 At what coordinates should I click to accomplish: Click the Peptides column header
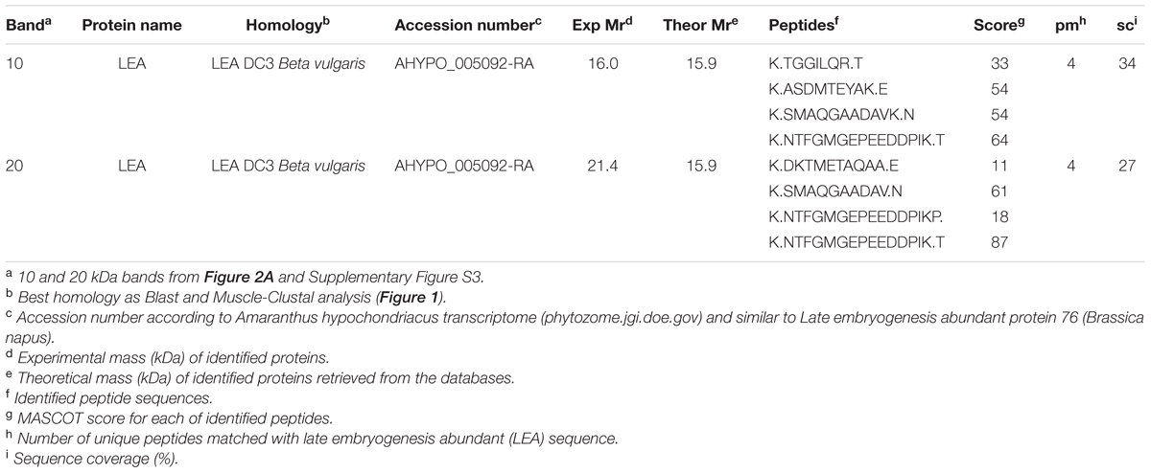coord(805,24)
